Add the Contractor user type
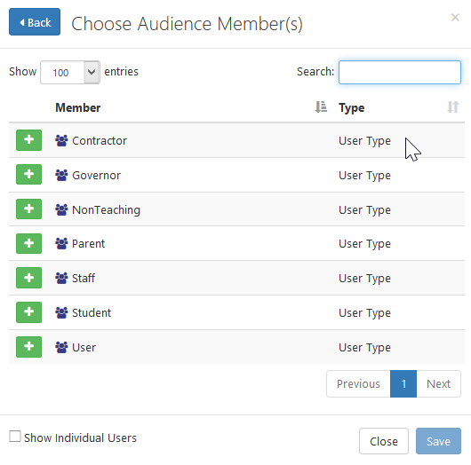Viewport: 471px width, 465px height. [x=28, y=140]
